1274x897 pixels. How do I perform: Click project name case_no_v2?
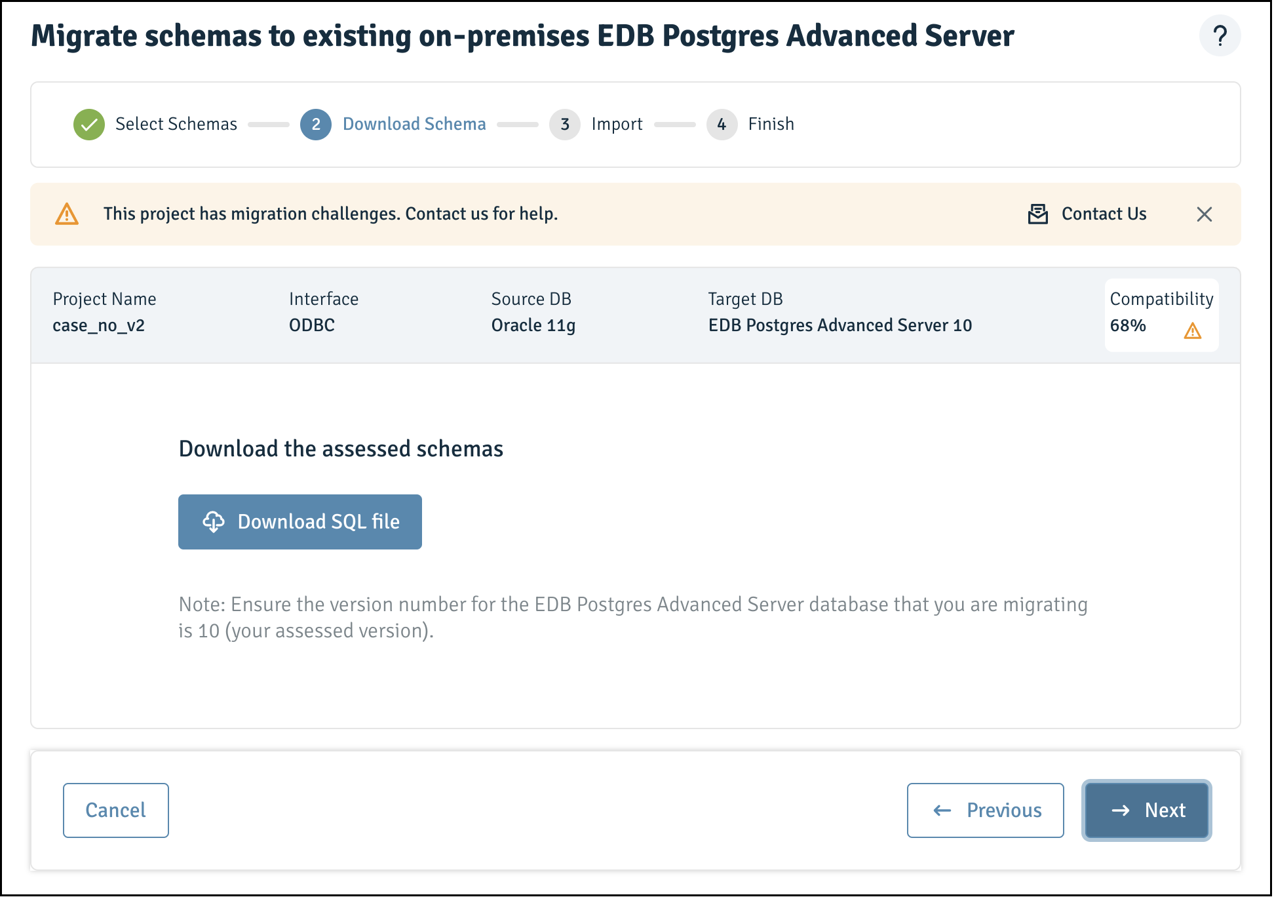pos(99,326)
